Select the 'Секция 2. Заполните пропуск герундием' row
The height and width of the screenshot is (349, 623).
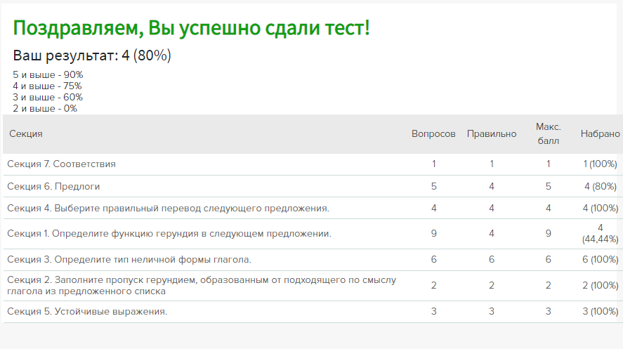coord(201,285)
